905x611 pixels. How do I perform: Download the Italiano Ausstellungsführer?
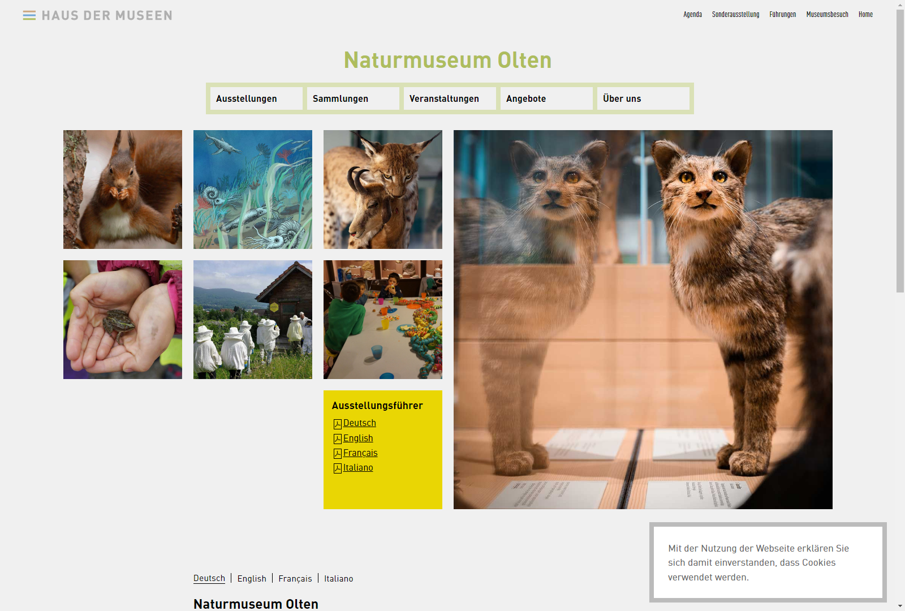pyautogui.click(x=358, y=468)
